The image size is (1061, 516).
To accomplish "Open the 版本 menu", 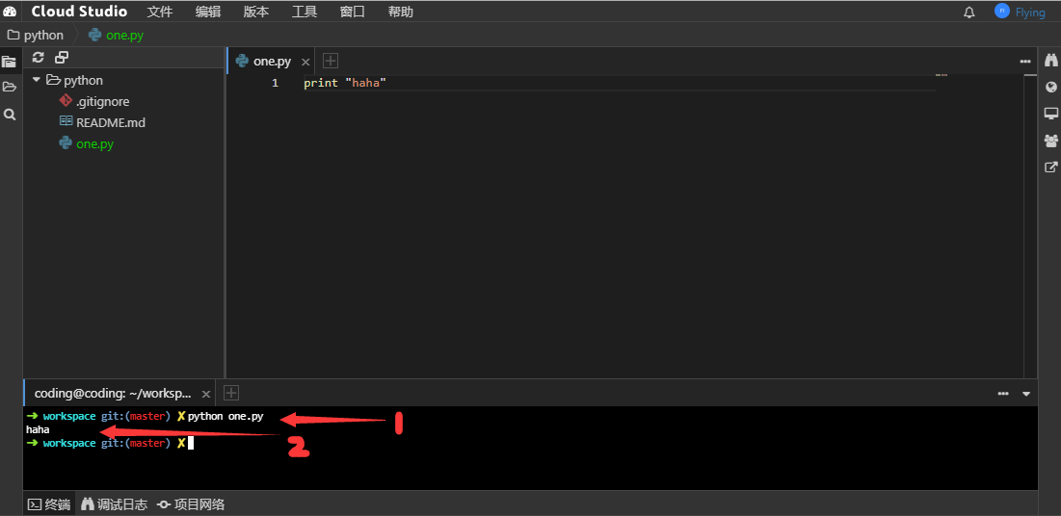I will [x=256, y=12].
